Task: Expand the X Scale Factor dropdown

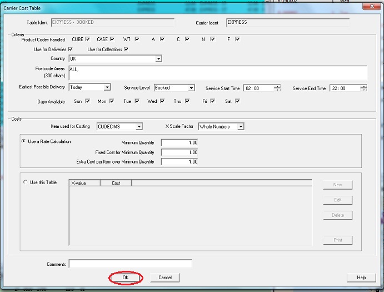Action: (x=241, y=127)
